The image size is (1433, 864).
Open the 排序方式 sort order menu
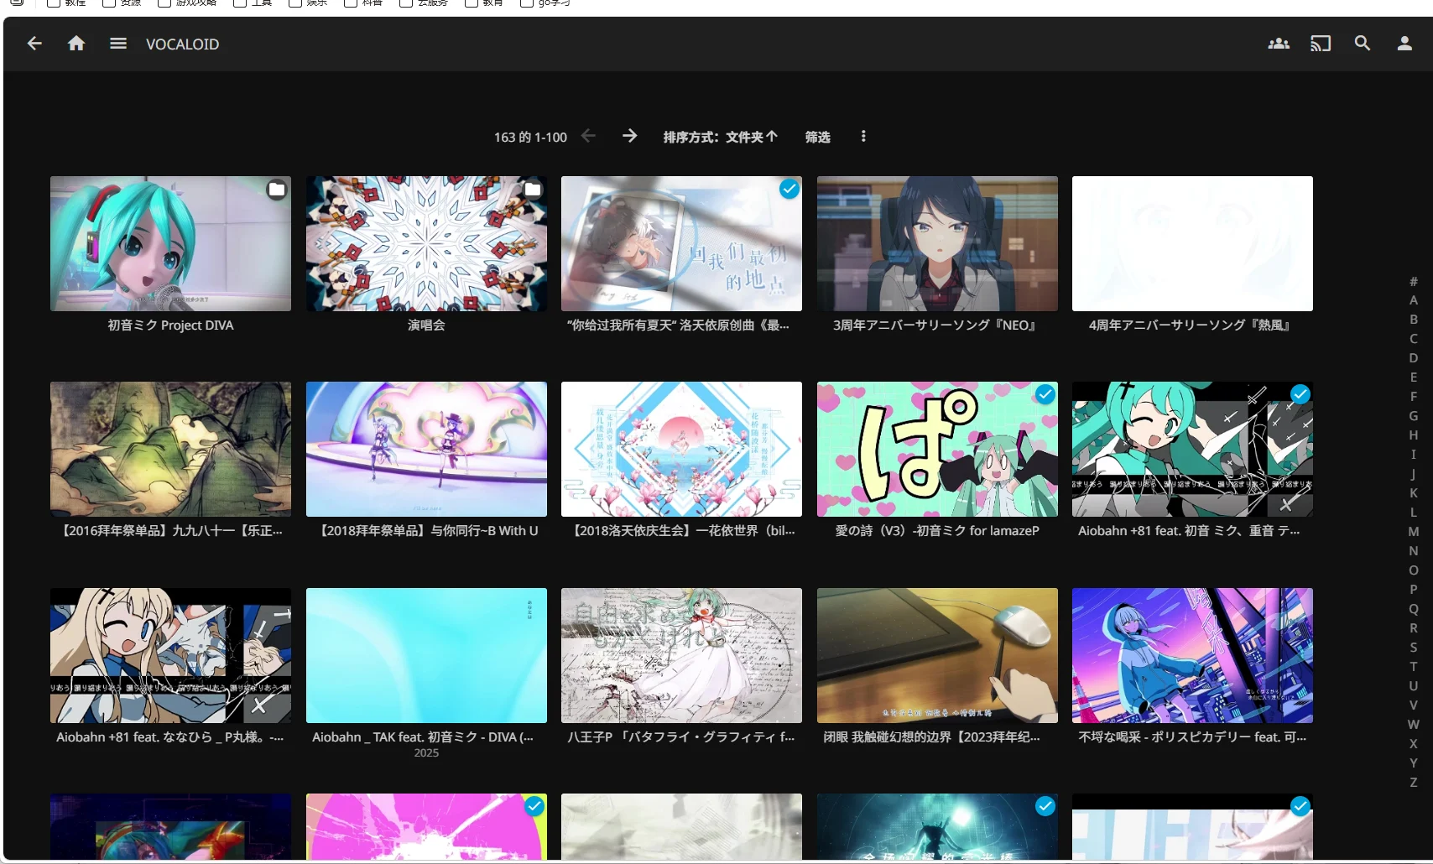(x=721, y=137)
